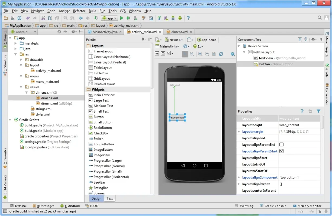
Task: Open the AVD Manager from the toolbar
Action: click(x=166, y=18)
